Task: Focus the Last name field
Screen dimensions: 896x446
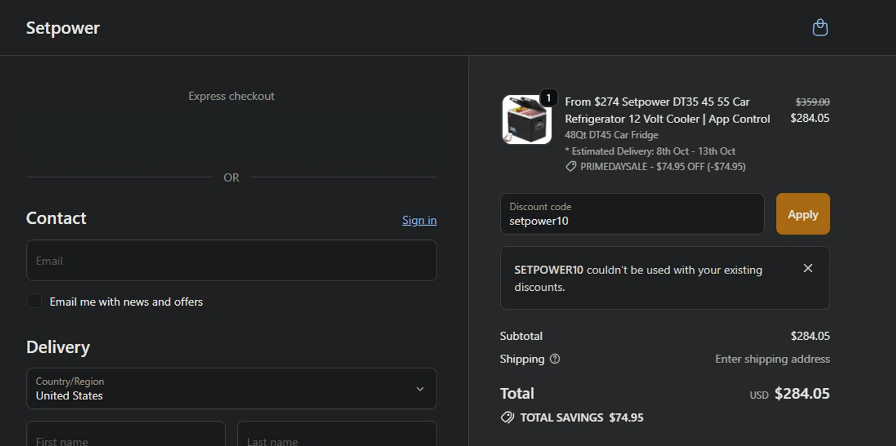Action: [x=337, y=434]
